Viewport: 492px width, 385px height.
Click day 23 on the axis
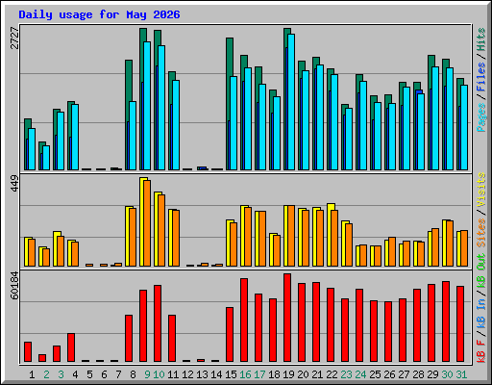coord(346,374)
